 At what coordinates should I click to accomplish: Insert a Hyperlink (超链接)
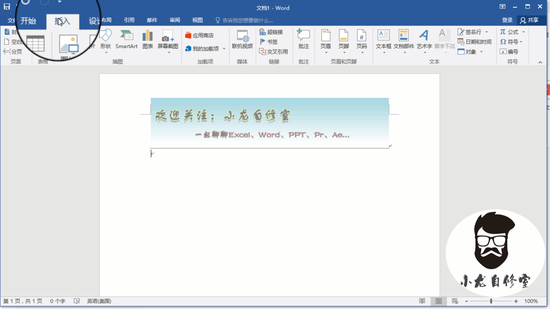pyautogui.click(x=271, y=32)
